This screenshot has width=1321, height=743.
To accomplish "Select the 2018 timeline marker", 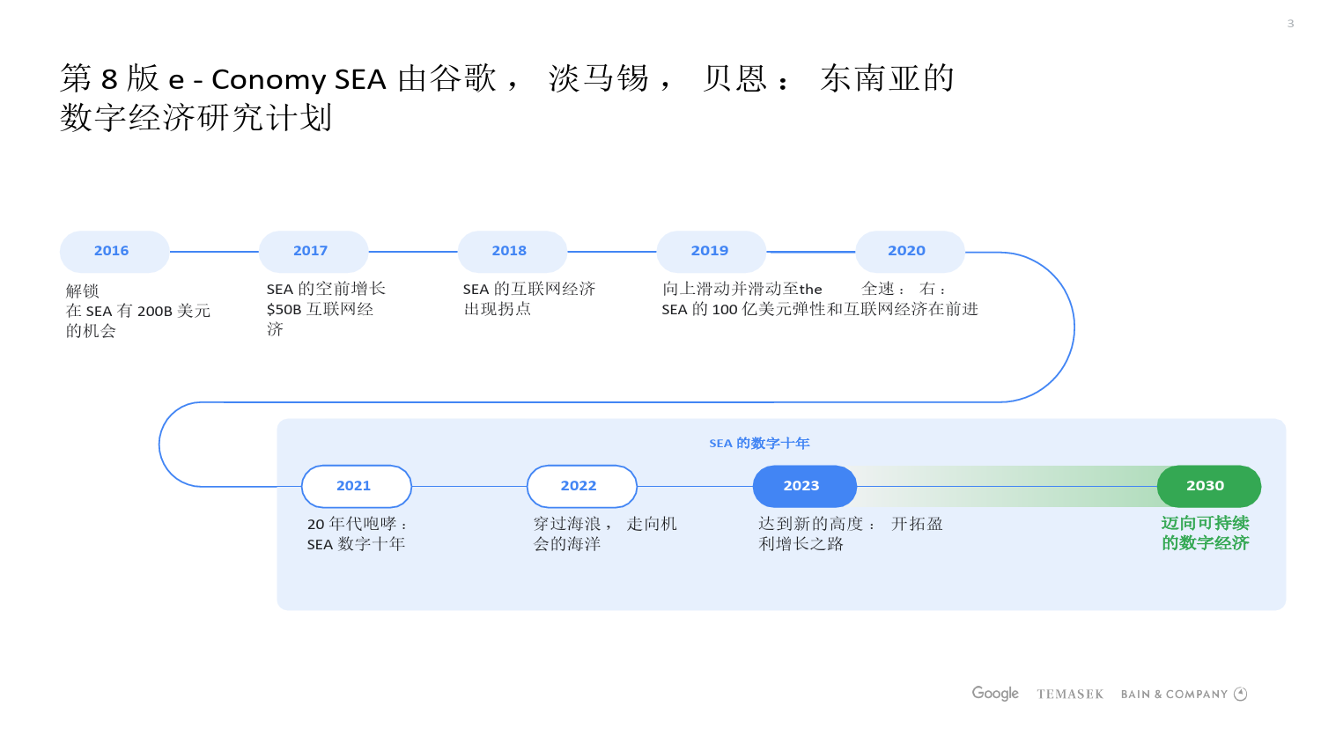I will coord(513,252).
